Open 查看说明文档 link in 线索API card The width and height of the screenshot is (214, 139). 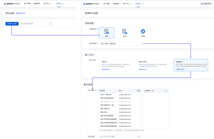point(106,69)
